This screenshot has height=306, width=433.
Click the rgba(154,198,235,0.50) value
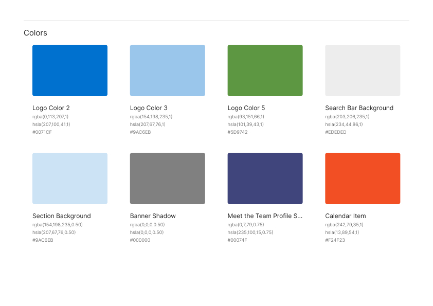[58, 225]
